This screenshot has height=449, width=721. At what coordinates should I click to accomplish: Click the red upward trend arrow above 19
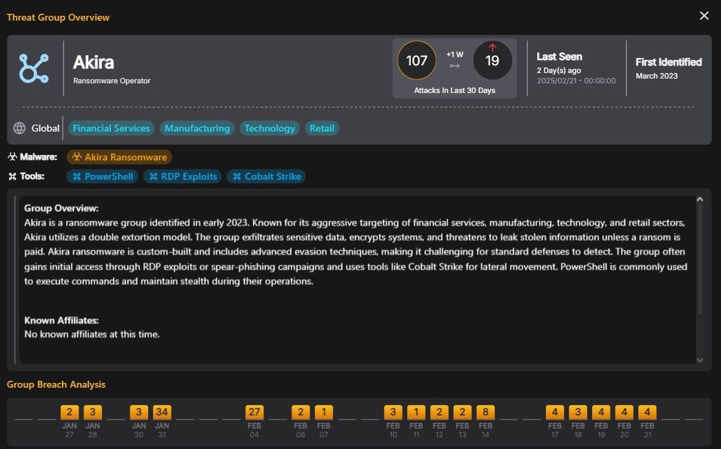tap(492, 48)
